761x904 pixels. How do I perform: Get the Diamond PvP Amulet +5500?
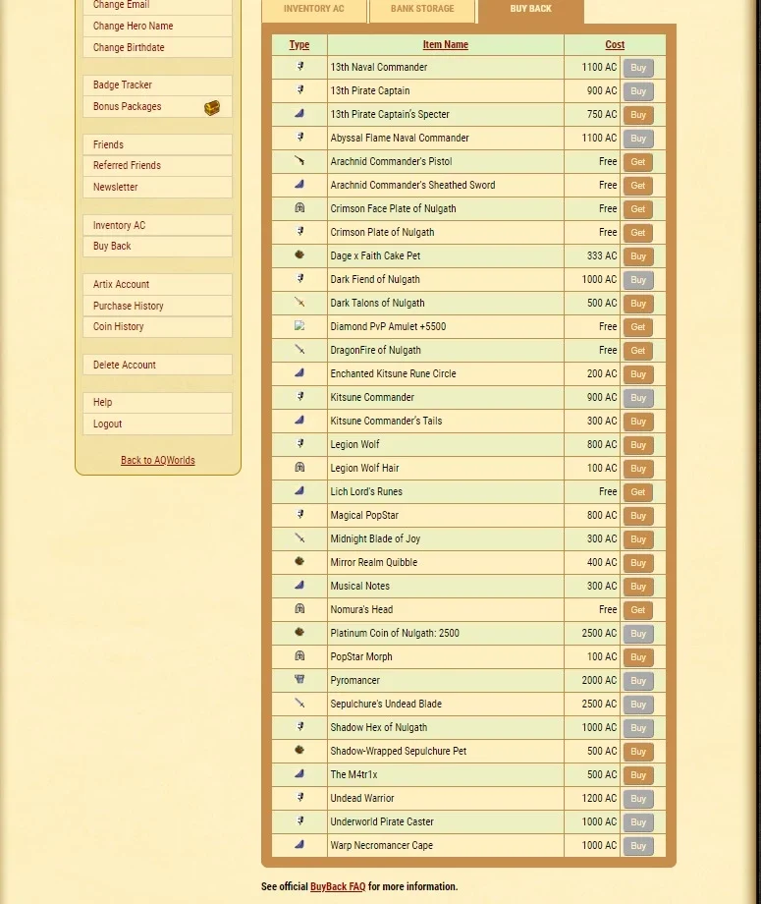tap(637, 327)
